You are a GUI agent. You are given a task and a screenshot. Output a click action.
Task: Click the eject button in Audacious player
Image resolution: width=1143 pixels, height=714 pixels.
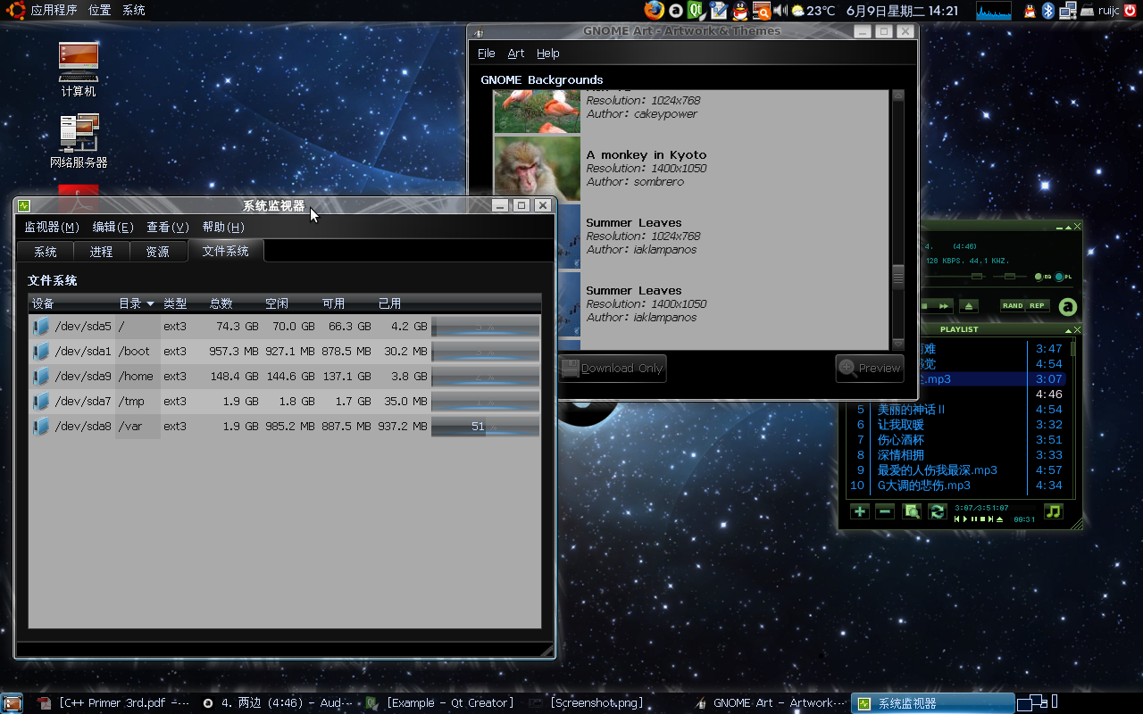(969, 306)
